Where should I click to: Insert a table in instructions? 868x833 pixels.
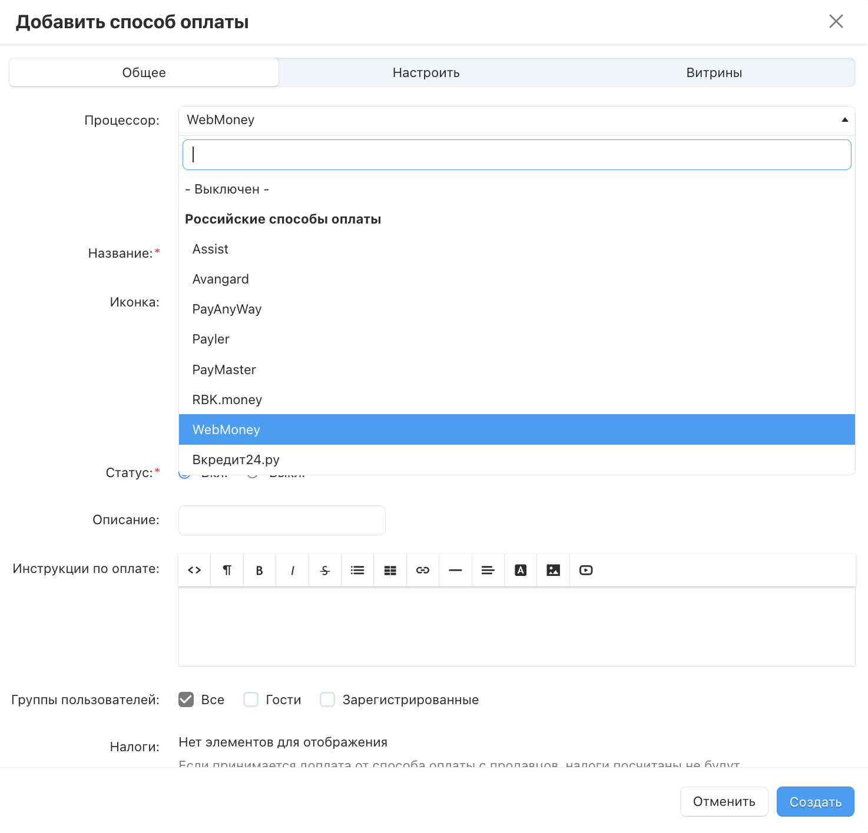(390, 570)
